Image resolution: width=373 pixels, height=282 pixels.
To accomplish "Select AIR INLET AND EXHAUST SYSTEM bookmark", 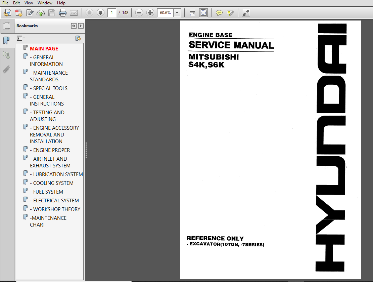I will tap(50, 162).
